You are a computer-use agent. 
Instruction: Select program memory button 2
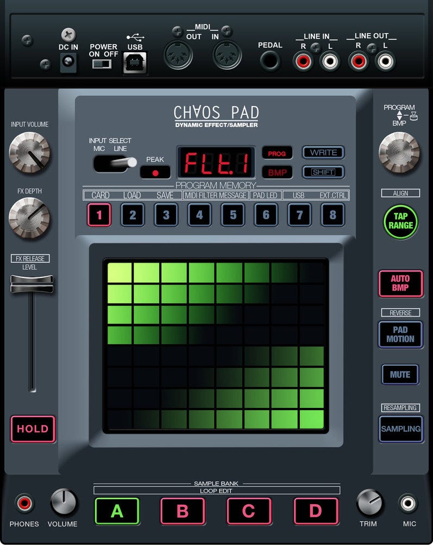[x=133, y=215]
